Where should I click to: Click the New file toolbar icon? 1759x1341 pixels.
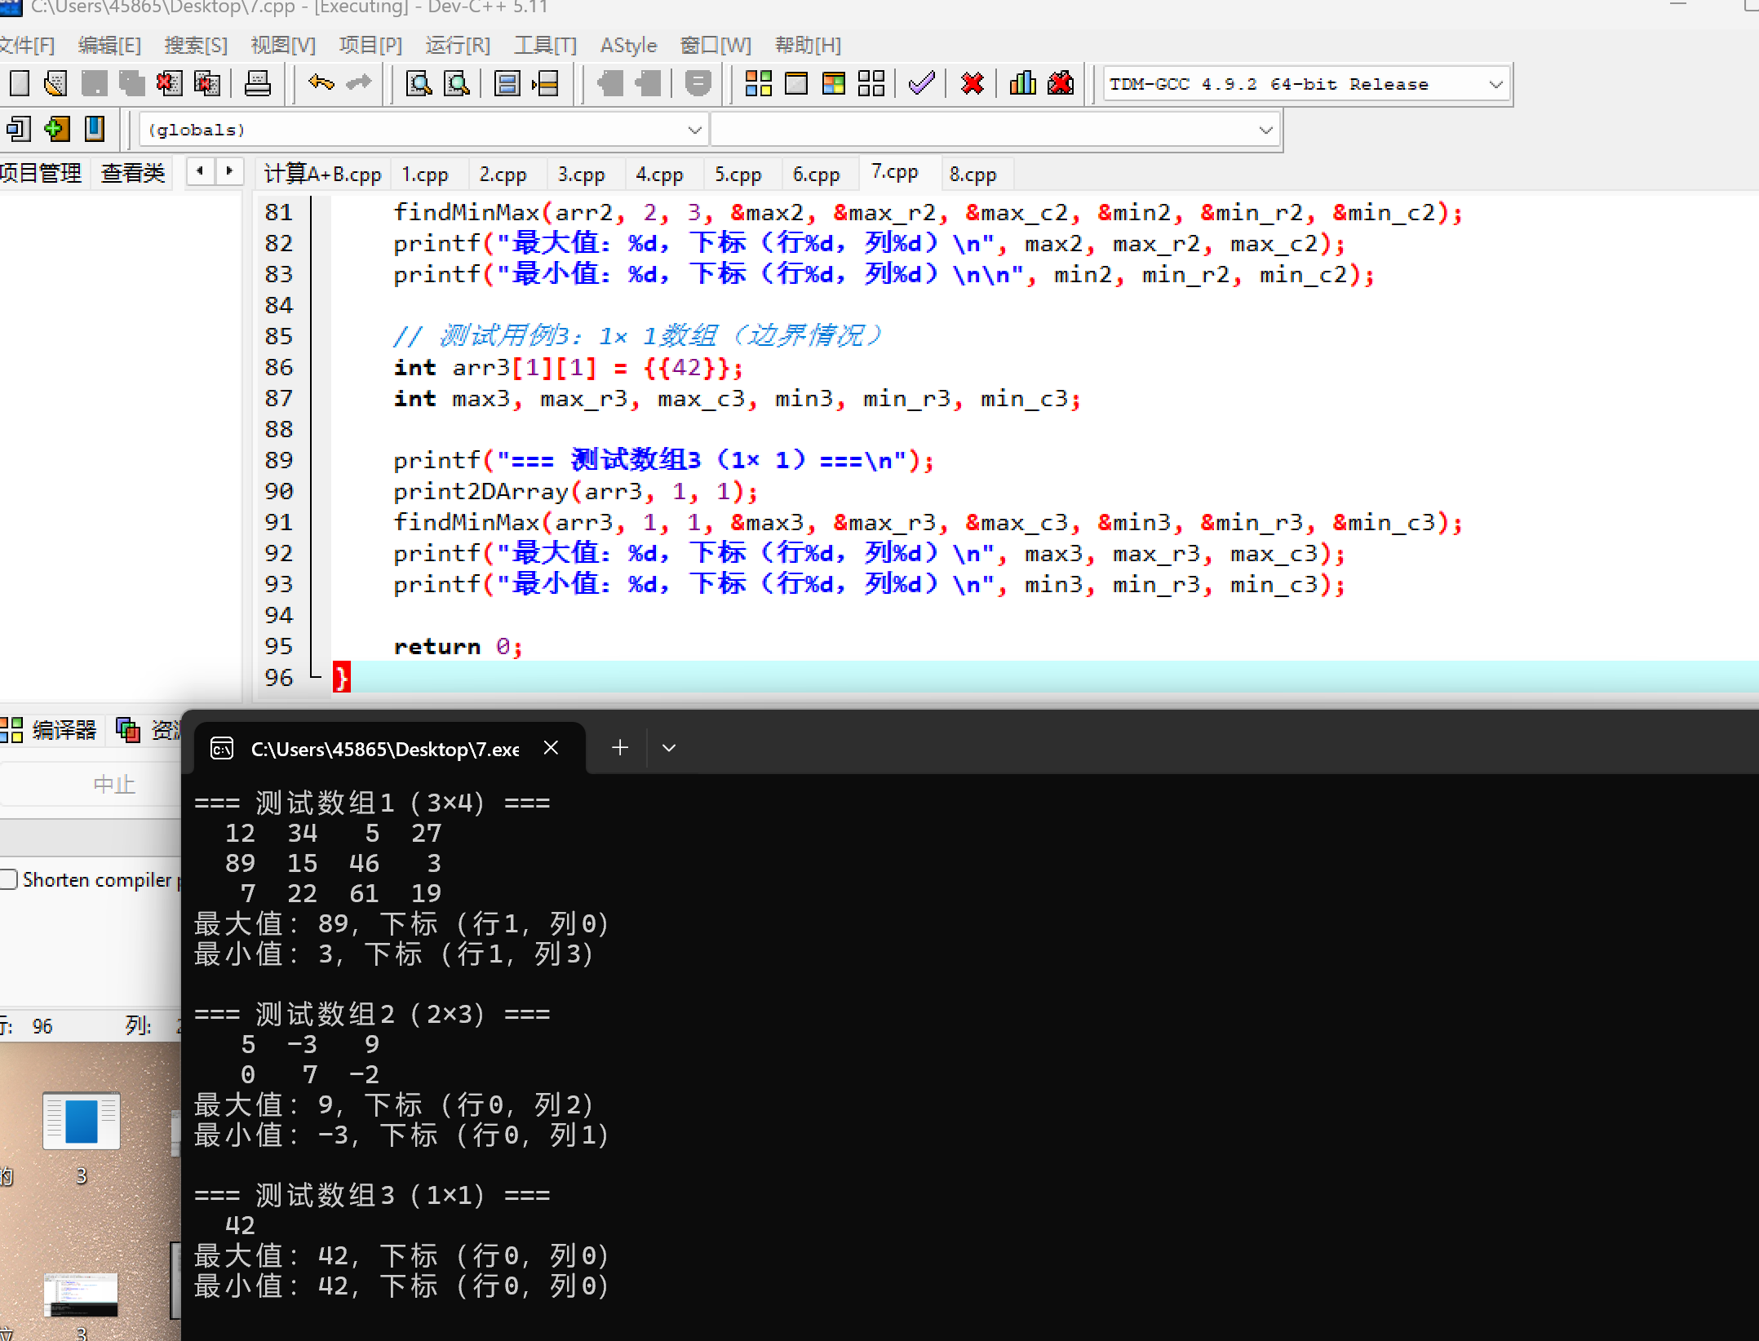point(19,83)
